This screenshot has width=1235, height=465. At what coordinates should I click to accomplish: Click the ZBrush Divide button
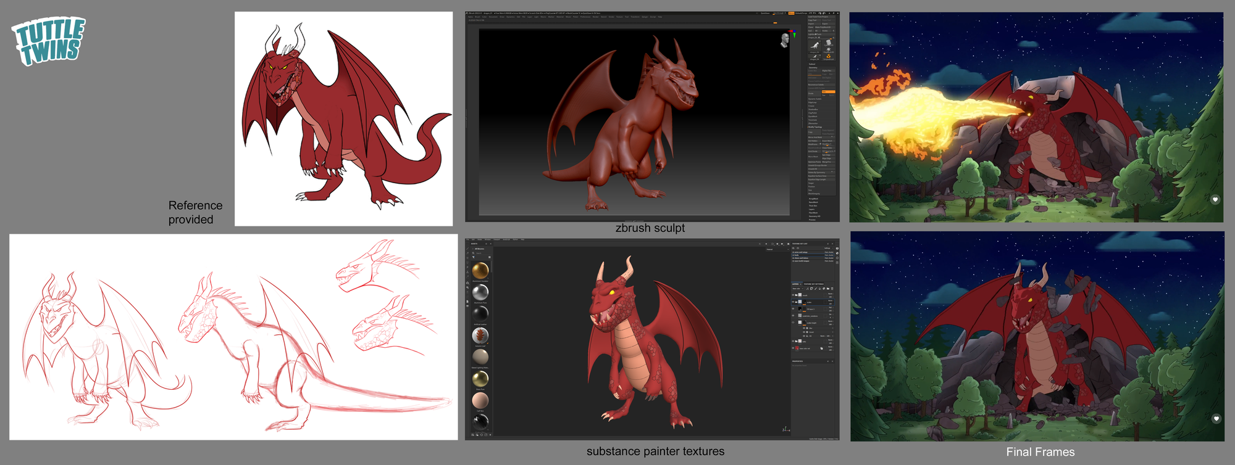[x=814, y=93]
